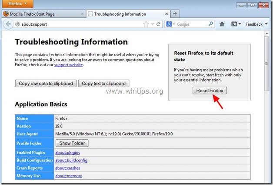Open the about:crashes link
273x185 pixels.
click(x=67, y=168)
